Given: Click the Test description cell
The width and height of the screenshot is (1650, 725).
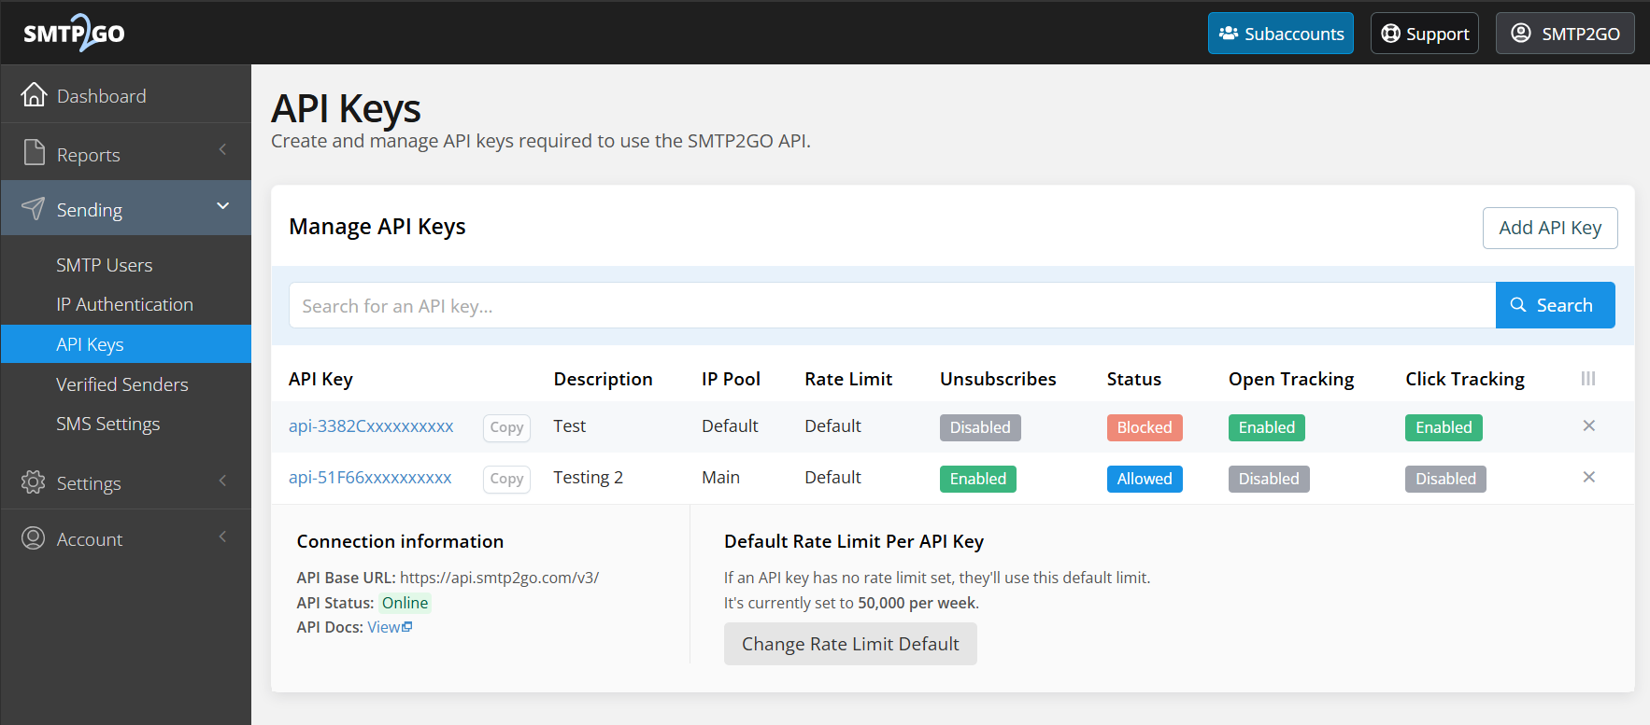Looking at the screenshot, I should (569, 425).
